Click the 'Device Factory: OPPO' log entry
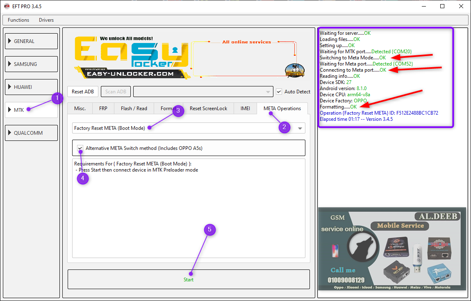 click(x=344, y=100)
